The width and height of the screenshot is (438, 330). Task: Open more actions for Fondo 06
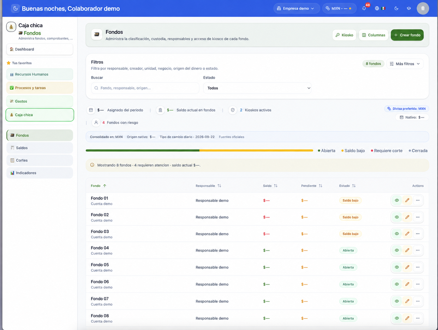click(x=418, y=284)
